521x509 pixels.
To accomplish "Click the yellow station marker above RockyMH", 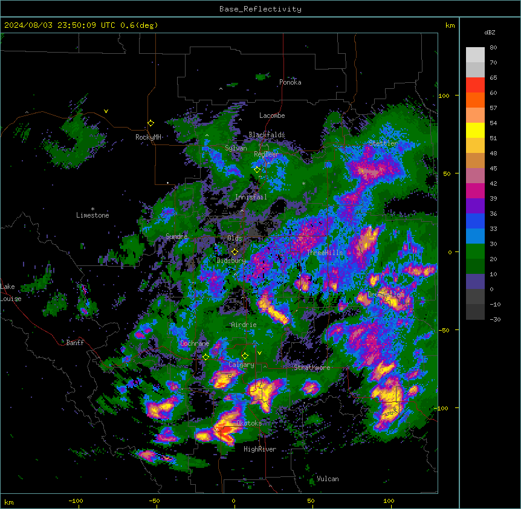I will pos(151,123).
